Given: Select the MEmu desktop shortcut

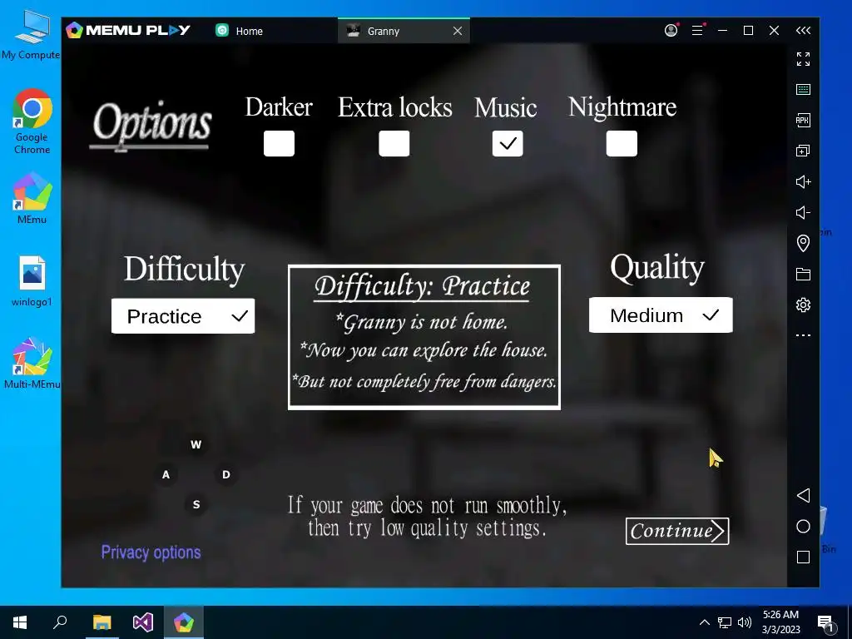Looking at the screenshot, I should (x=32, y=198).
